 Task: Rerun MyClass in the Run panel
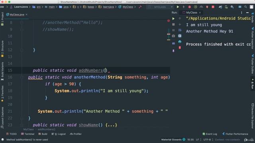tap(173, 19)
